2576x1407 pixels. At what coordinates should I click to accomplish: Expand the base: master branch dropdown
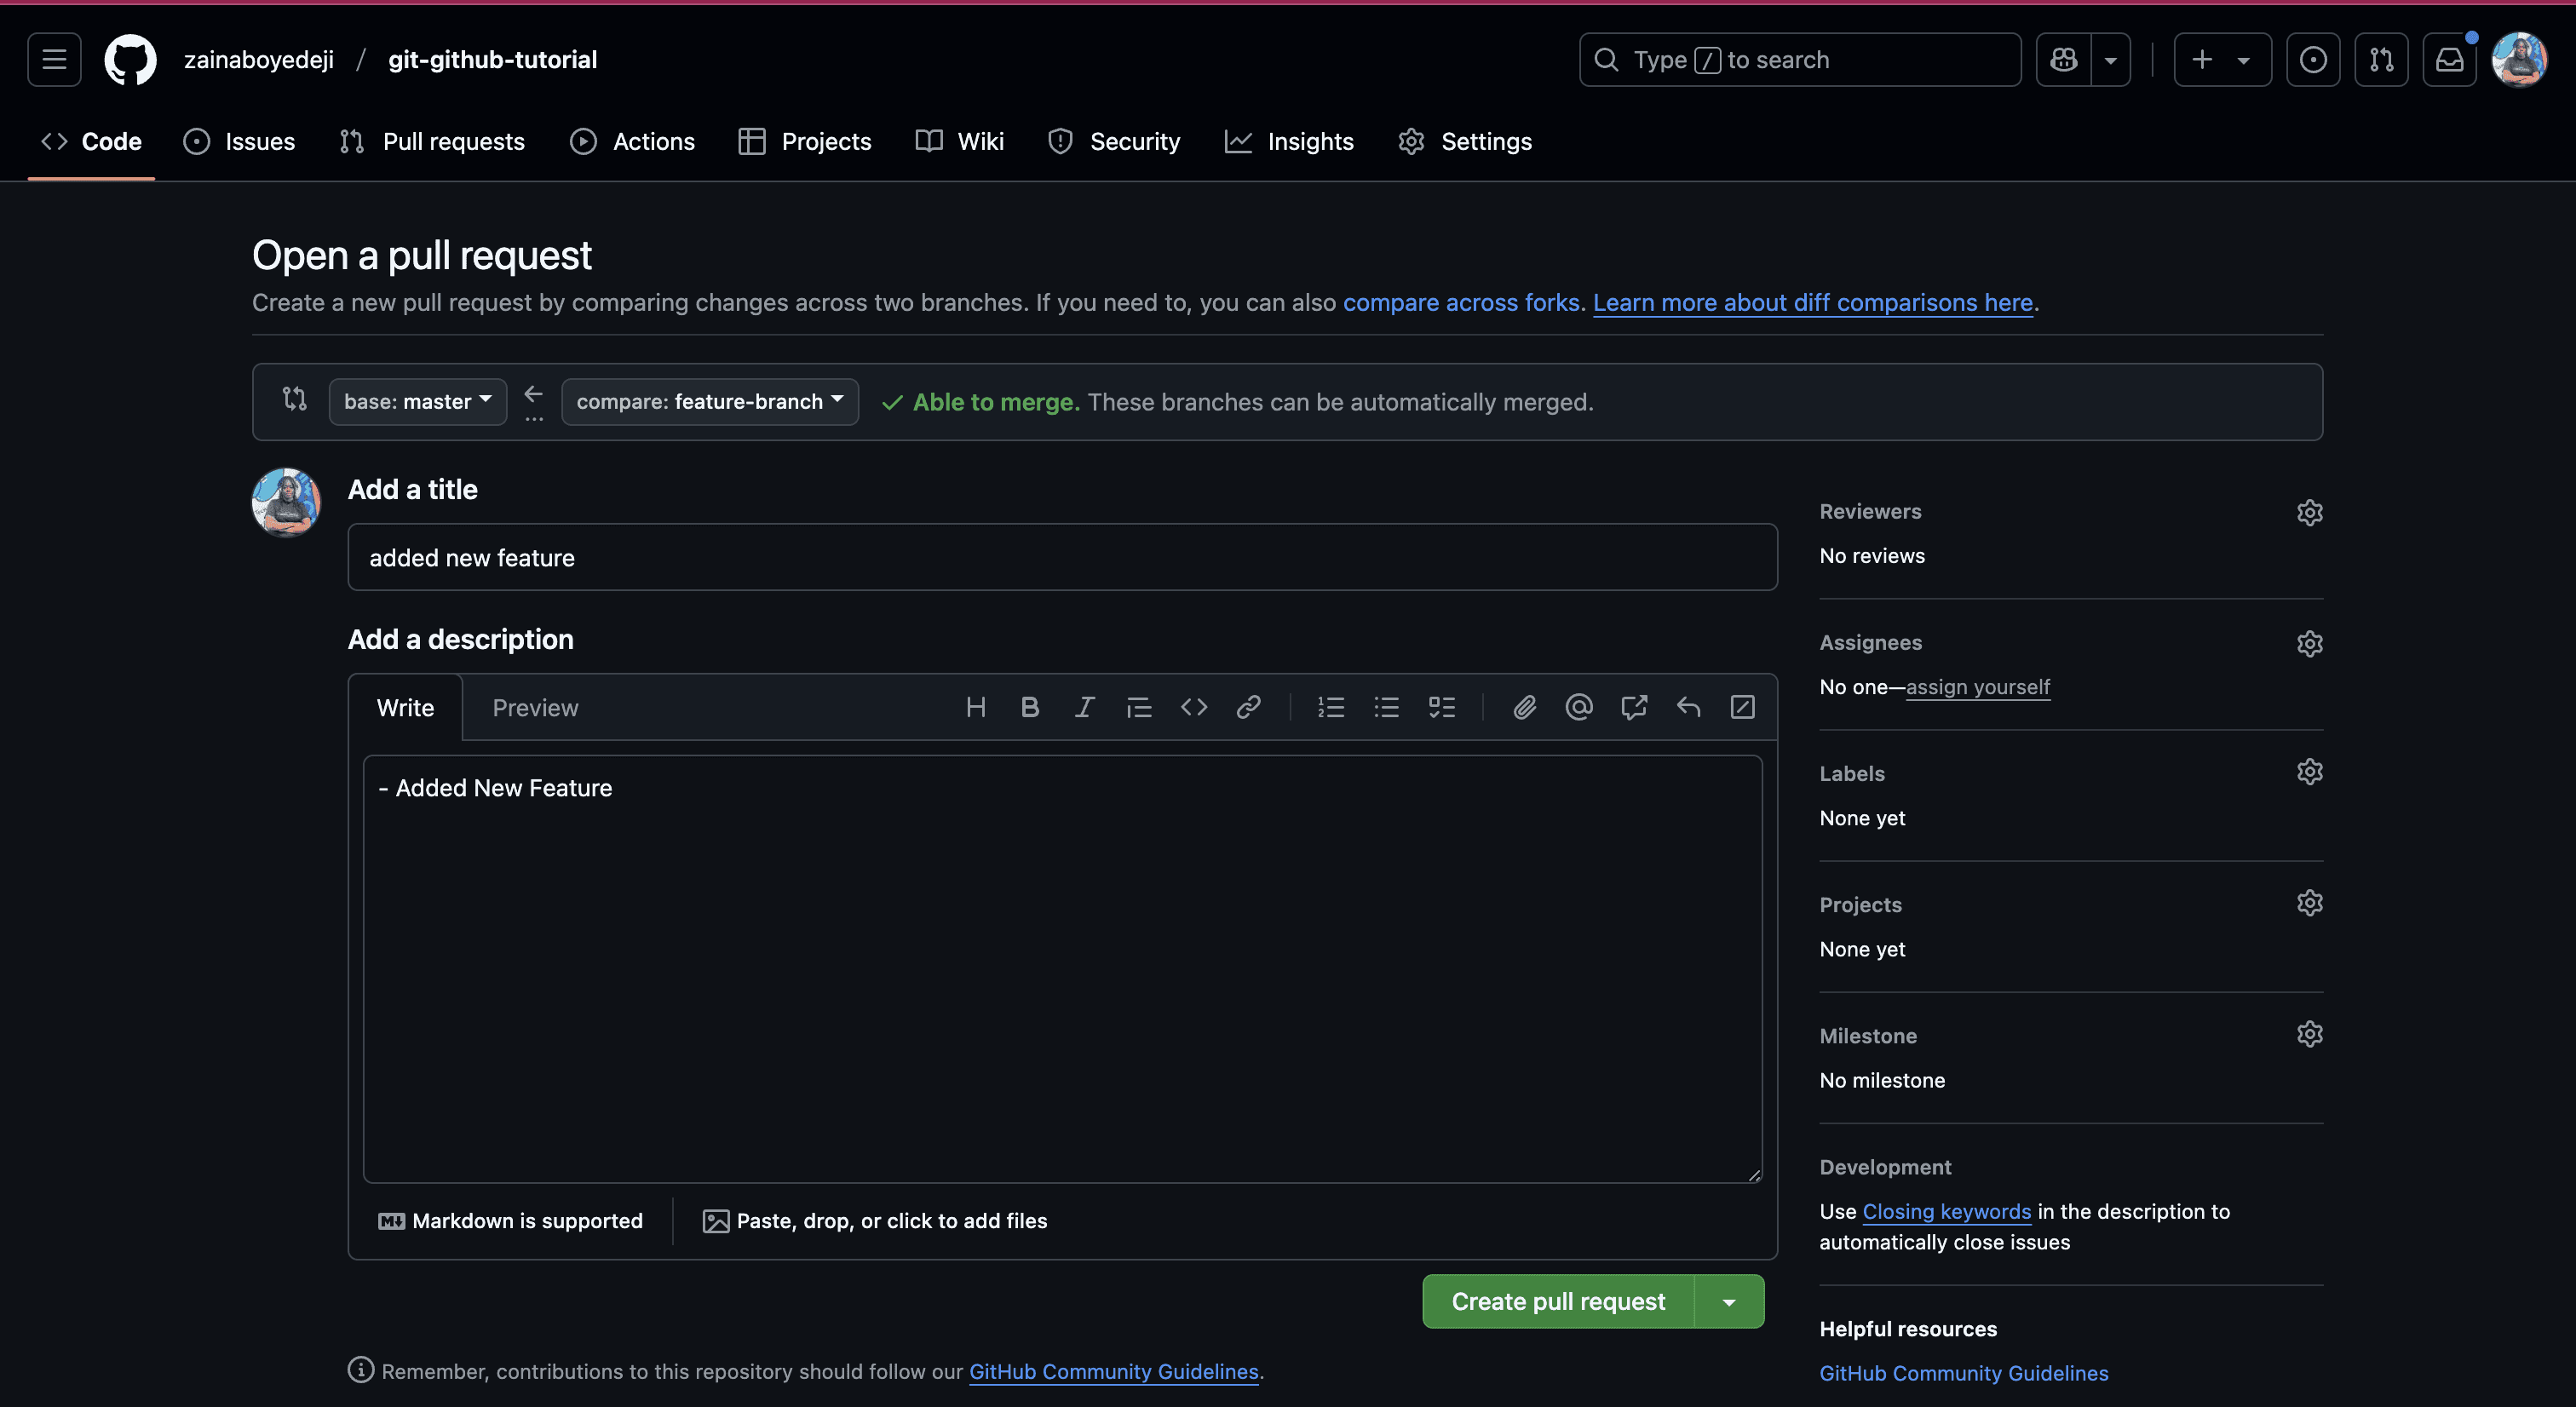tap(417, 402)
